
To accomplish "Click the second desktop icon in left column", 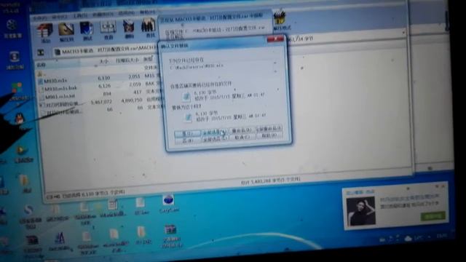I will point(15,57).
